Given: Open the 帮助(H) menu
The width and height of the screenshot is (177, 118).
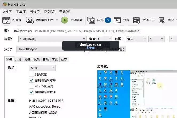Looking at the screenshot, I should pos(65,12).
